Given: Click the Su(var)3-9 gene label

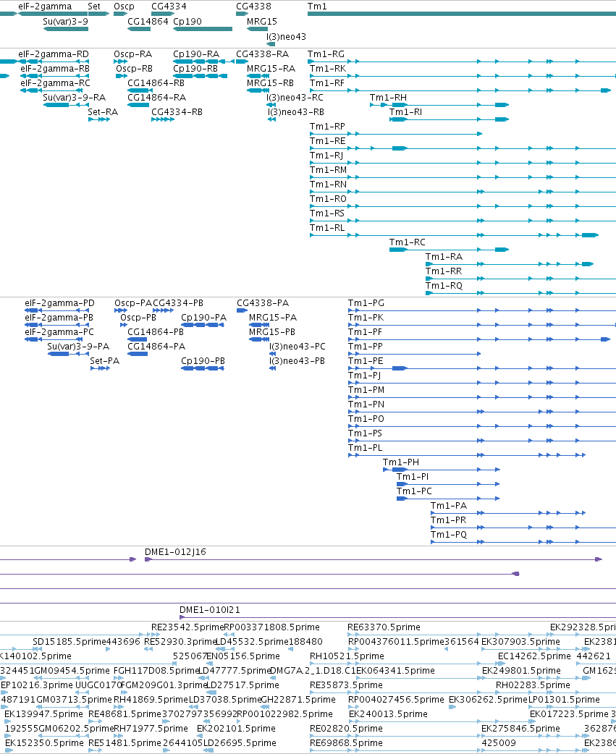Looking at the screenshot, I should [65, 21].
